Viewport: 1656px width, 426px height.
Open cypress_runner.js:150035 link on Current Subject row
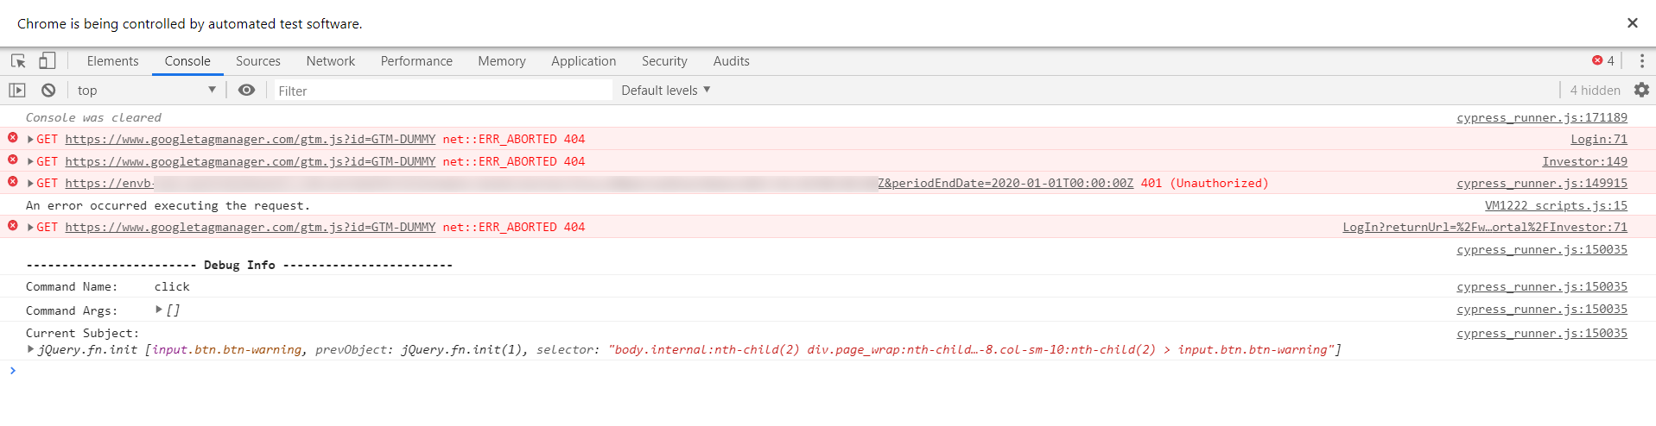pos(1542,334)
